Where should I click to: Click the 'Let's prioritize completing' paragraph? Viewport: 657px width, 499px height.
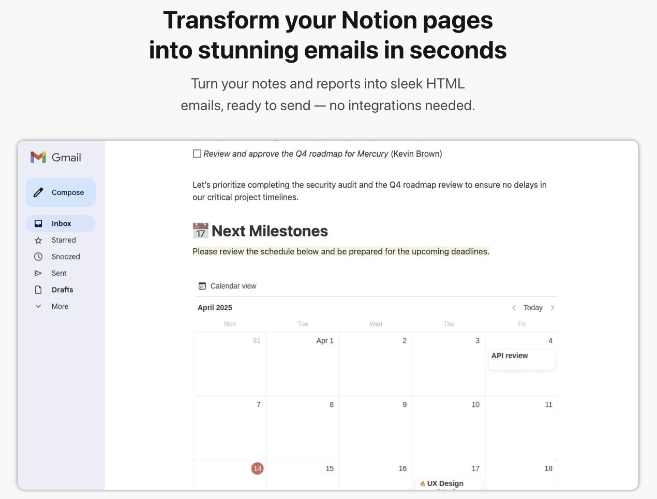369,191
